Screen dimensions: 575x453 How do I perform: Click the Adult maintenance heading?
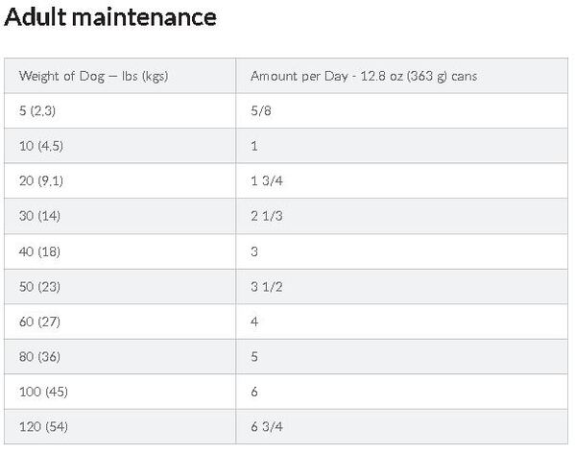pyautogui.click(x=110, y=17)
